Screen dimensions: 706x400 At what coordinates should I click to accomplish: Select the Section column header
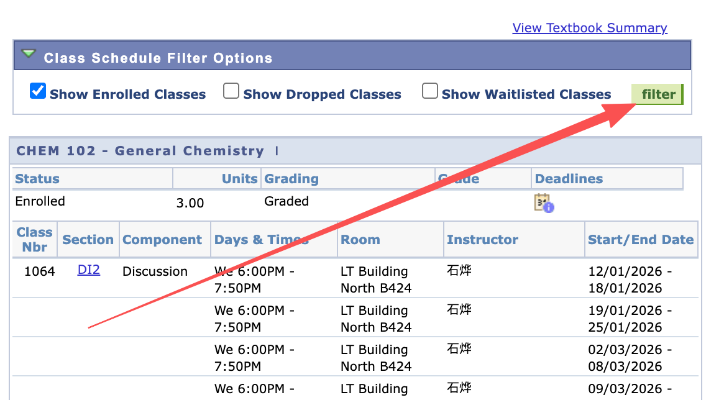click(x=88, y=240)
